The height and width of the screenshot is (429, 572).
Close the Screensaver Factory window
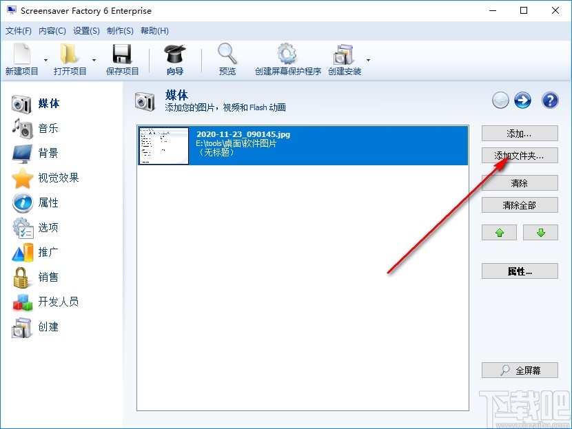point(555,10)
